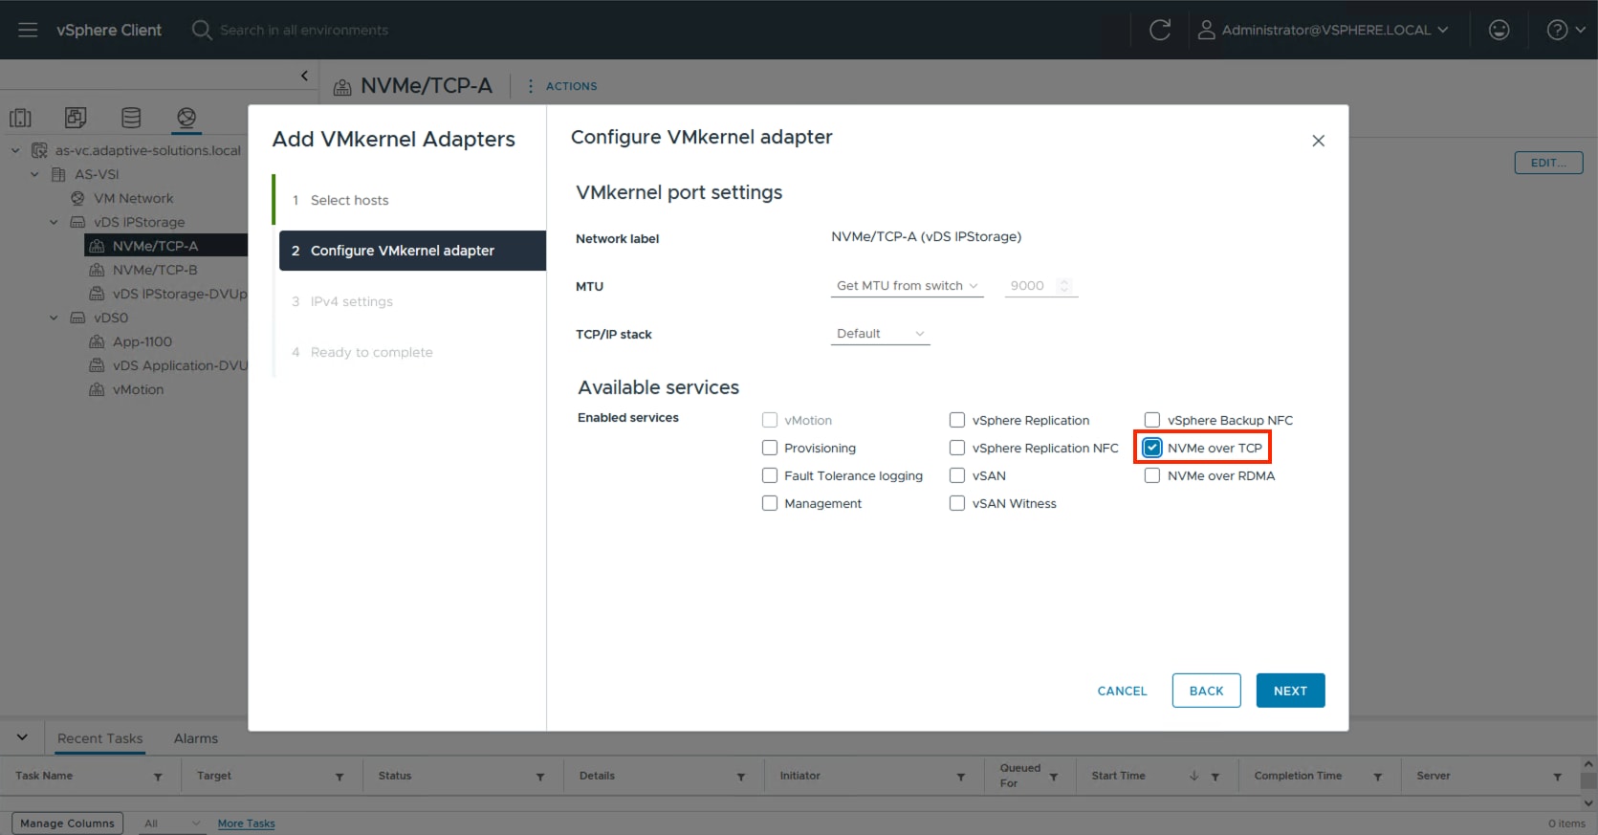This screenshot has width=1598, height=835.
Task: Click the EDIT button behind the dialog
Action: (1548, 163)
